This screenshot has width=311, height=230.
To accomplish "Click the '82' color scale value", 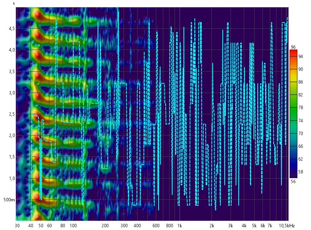I will tap(301, 95).
